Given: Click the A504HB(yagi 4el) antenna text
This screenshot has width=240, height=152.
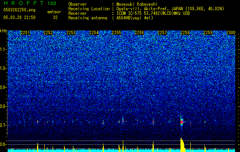Looking at the screenshot, I should click(x=135, y=18).
